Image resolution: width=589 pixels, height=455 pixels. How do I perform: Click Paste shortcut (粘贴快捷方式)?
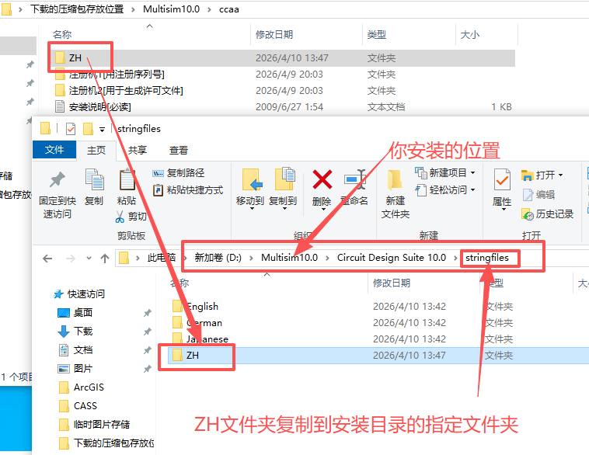click(188, 190)
